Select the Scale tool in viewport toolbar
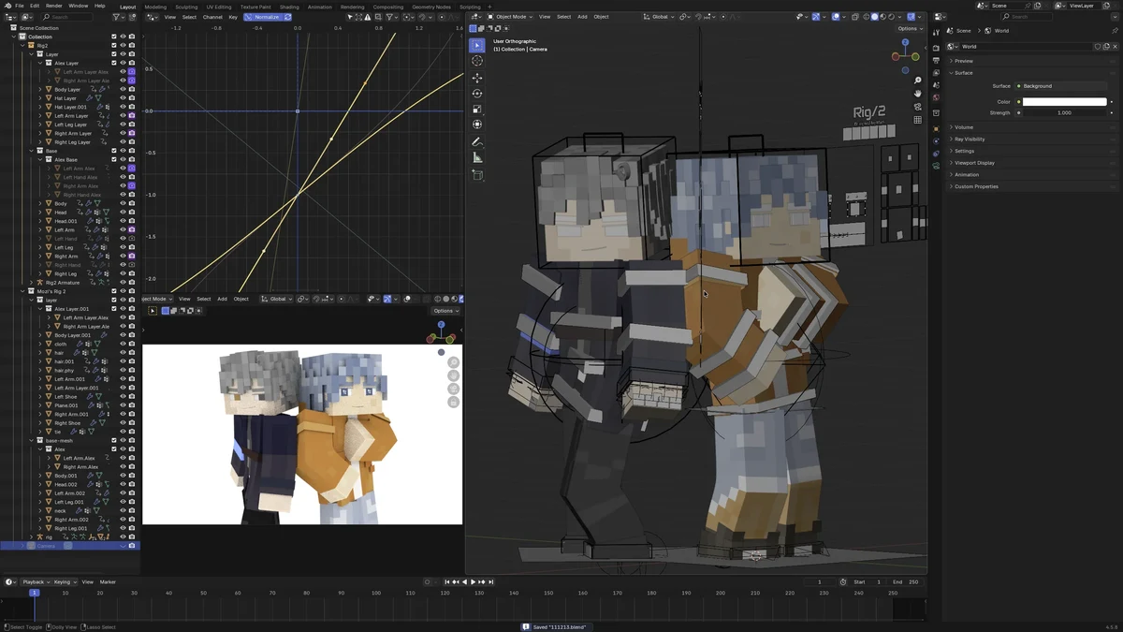The height and width of the screenshot is (632, 1123). [477, 109]
